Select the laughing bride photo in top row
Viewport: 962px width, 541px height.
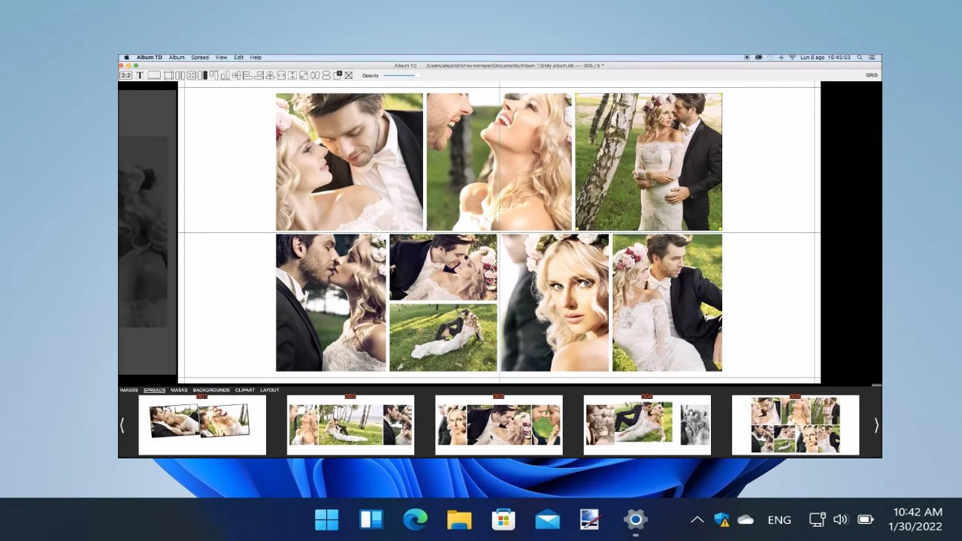(x=499, y=162)
